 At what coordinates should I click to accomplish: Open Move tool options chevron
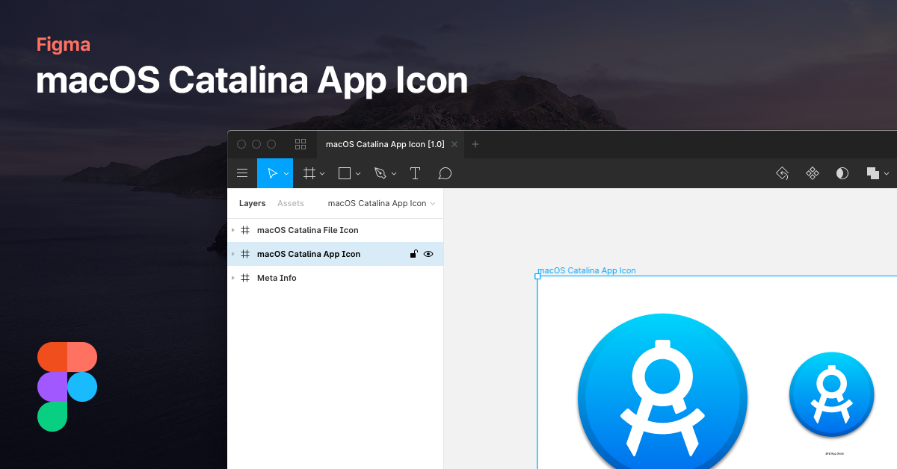[x=286, y=174]
